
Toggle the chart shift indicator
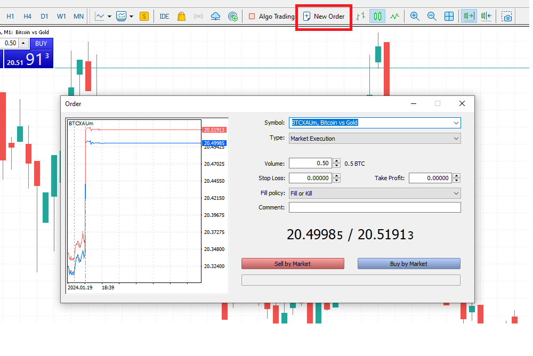(486, 16)
